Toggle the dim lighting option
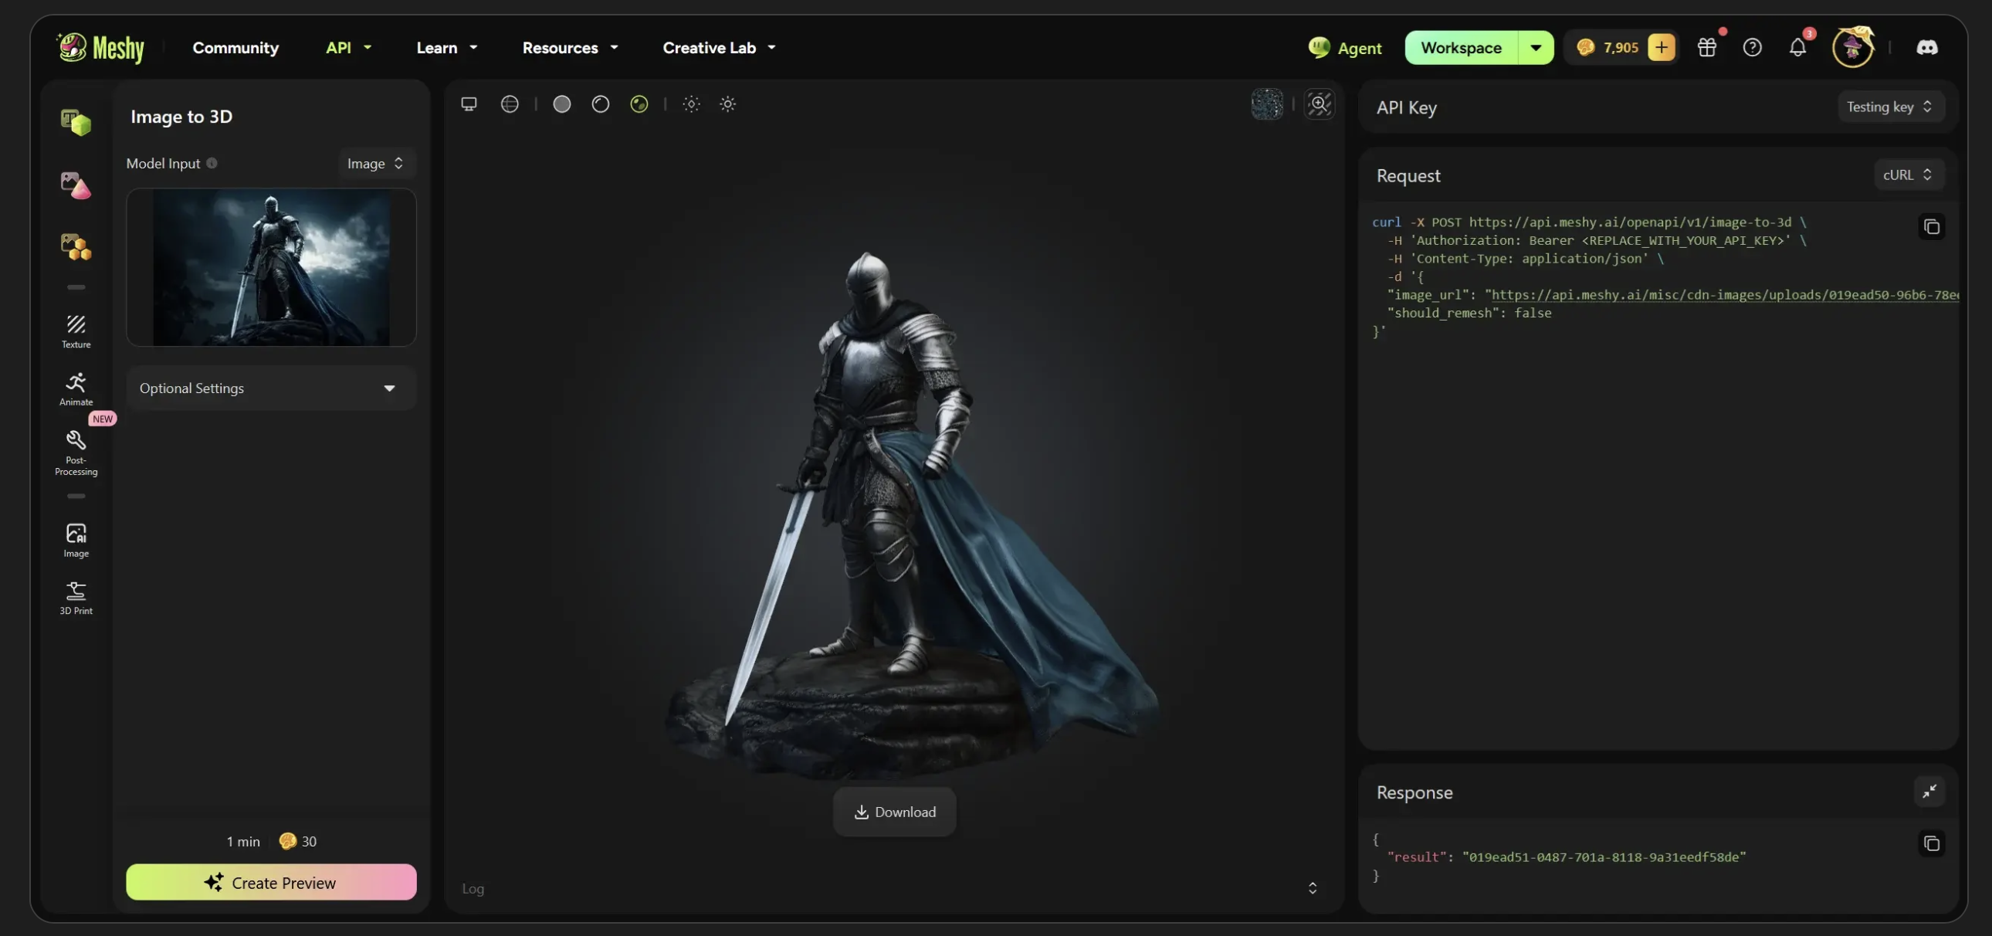 click(x=691, y=103)
